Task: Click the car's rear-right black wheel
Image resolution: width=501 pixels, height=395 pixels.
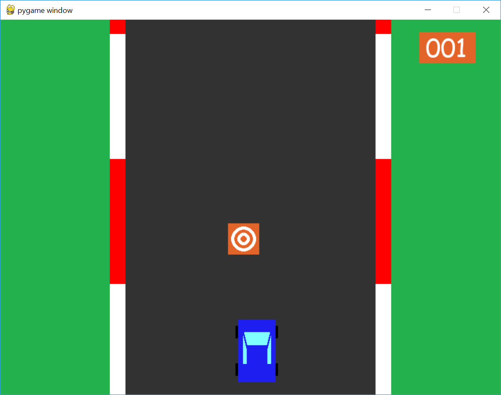Action: [x=277, y=369]
